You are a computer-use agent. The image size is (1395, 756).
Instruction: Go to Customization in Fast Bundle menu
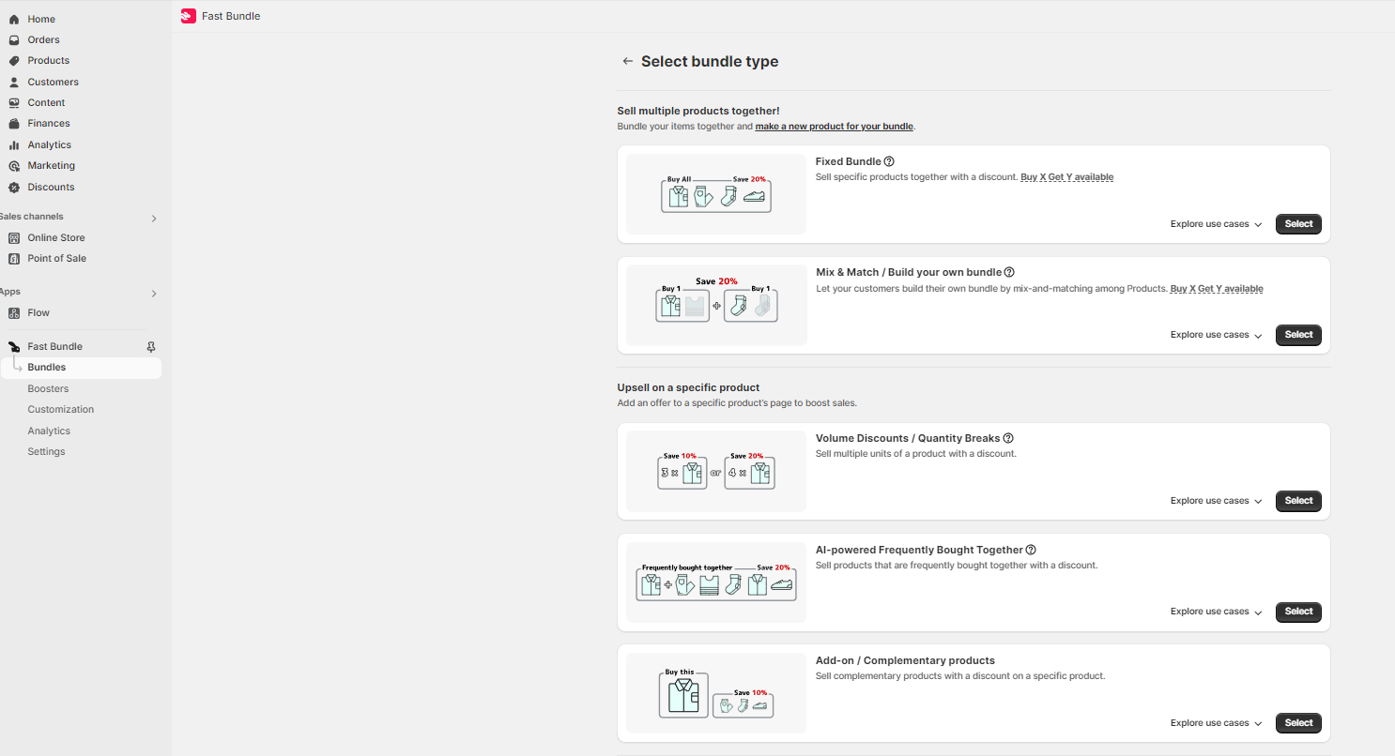[x=60, y=410]
